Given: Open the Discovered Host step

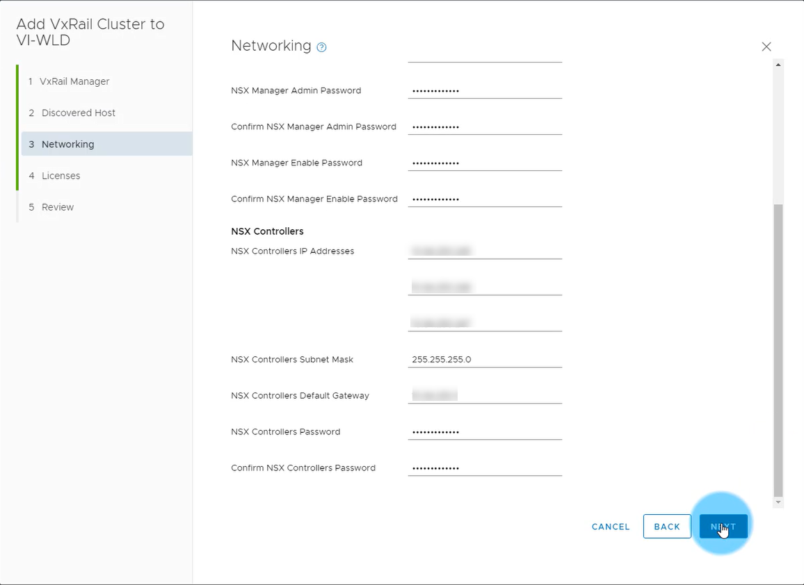Looking at the screenshot, I should 78,113.
